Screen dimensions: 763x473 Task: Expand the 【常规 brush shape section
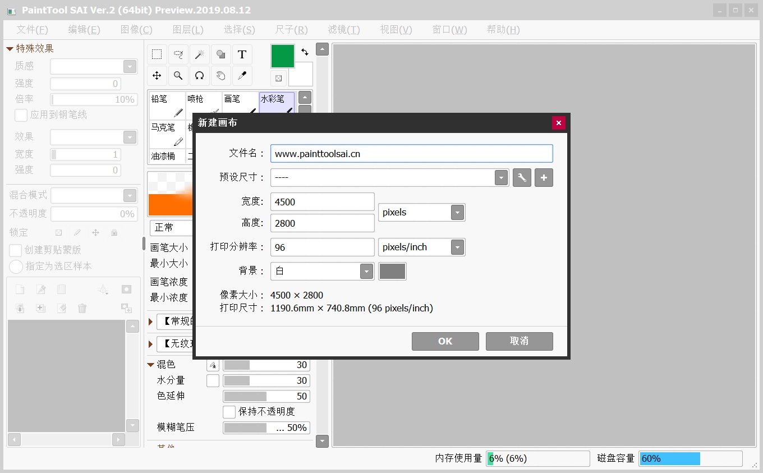pyautogui.click(x=150, y=322)
